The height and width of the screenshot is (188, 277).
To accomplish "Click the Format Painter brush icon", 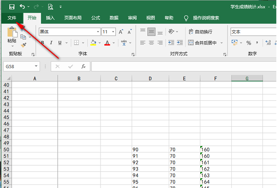I will pos(23,45).
